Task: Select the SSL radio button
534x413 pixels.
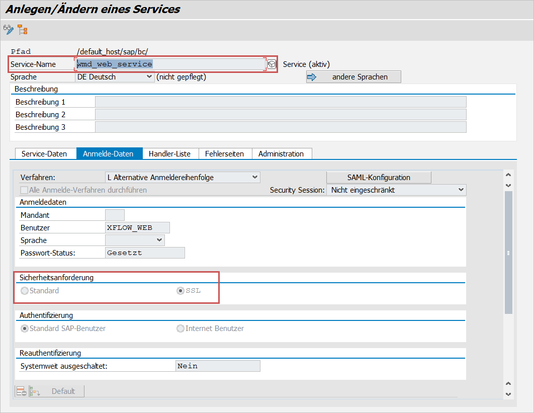Action: pyautogui.click(x=181, y=291)
